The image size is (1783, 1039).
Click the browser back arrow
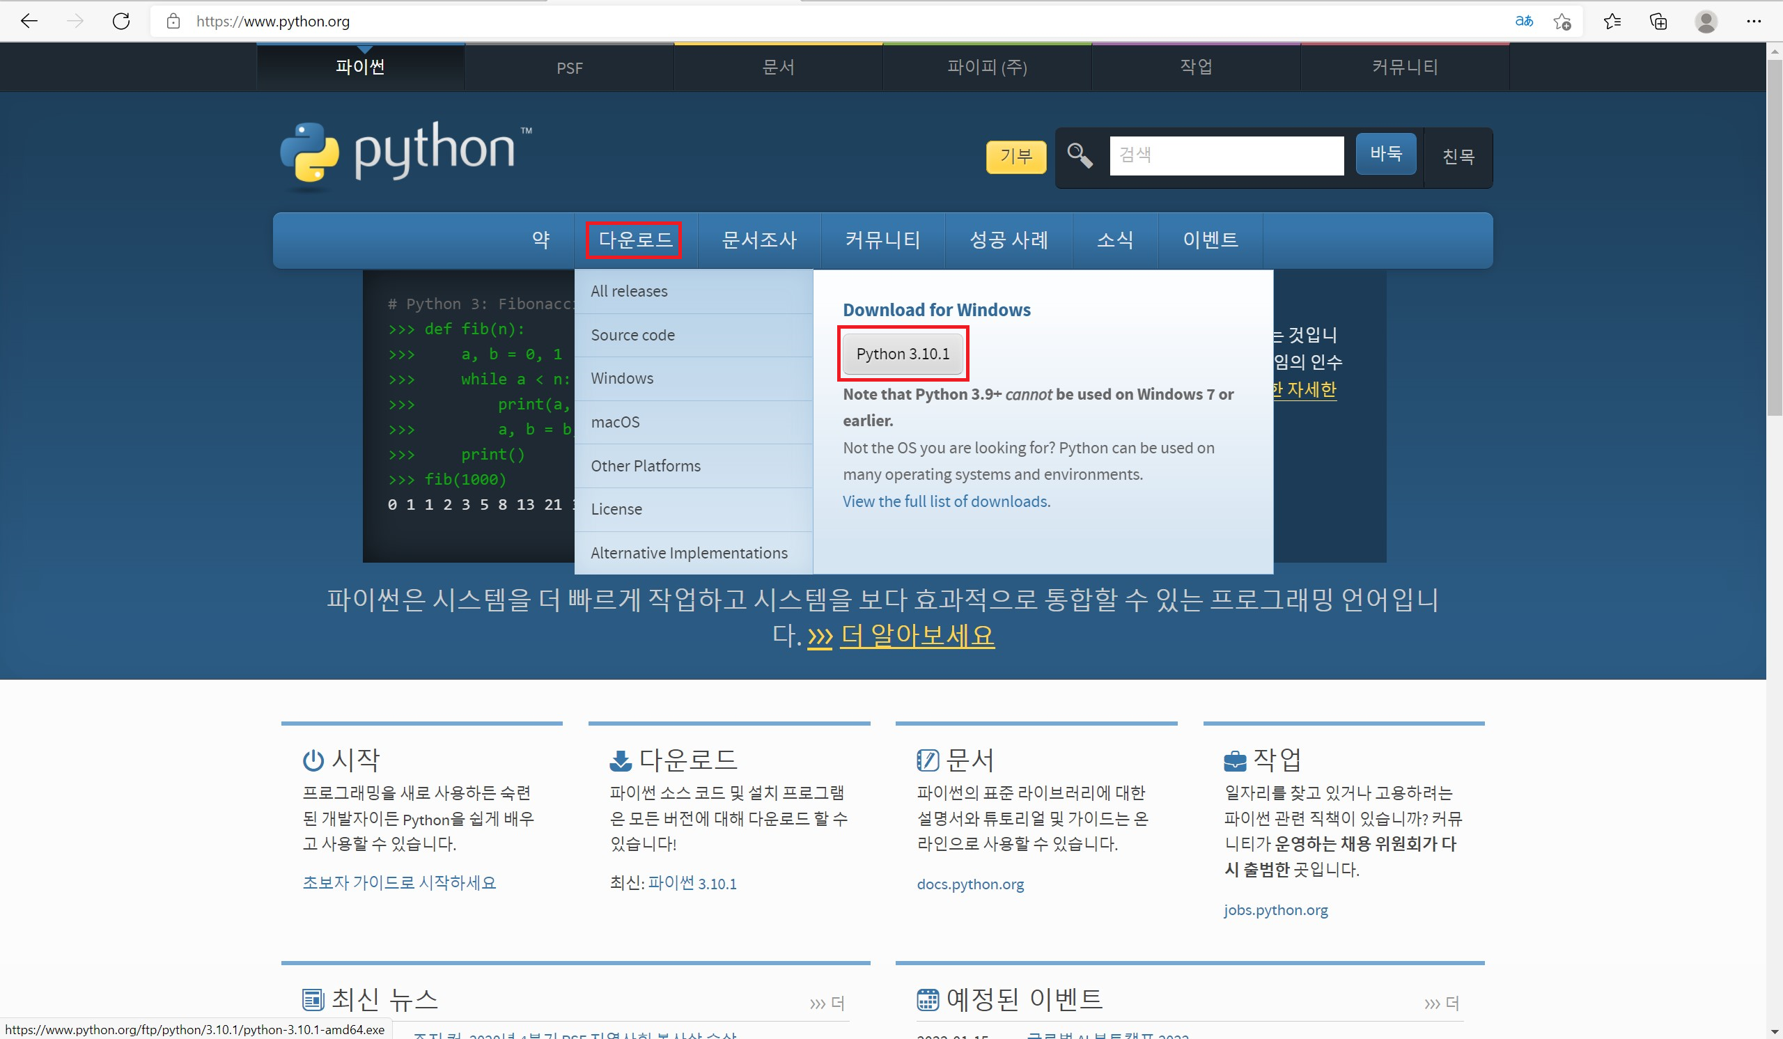pyautogui.click(x=29, y=21)
